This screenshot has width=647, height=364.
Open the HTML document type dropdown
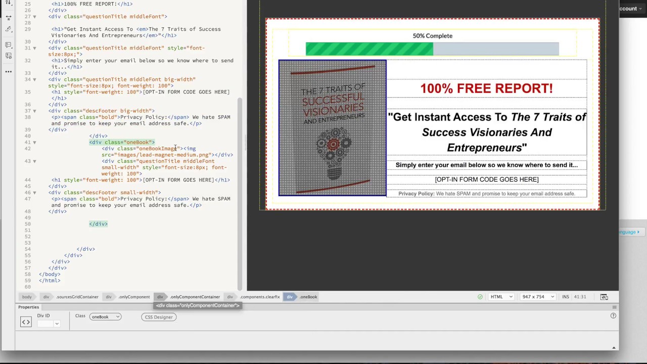pos(501,297)
